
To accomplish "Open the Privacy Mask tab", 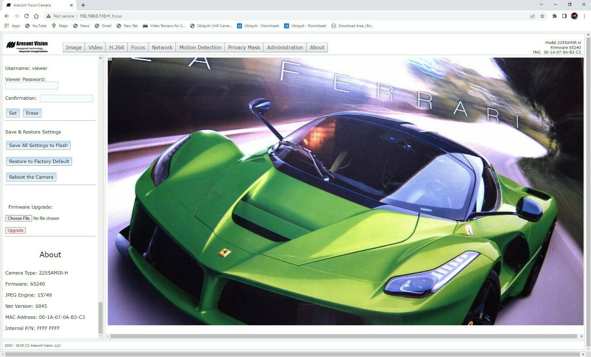I will [244, 47].
